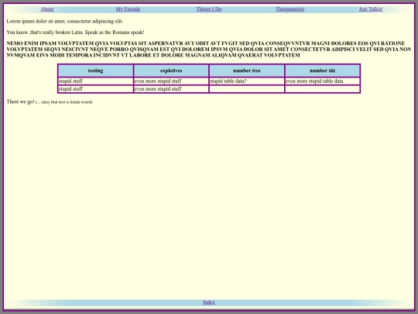418x314 pixels.
Task: Click the second row 'even more stupid stuff' cell
Action: point(171,89)
